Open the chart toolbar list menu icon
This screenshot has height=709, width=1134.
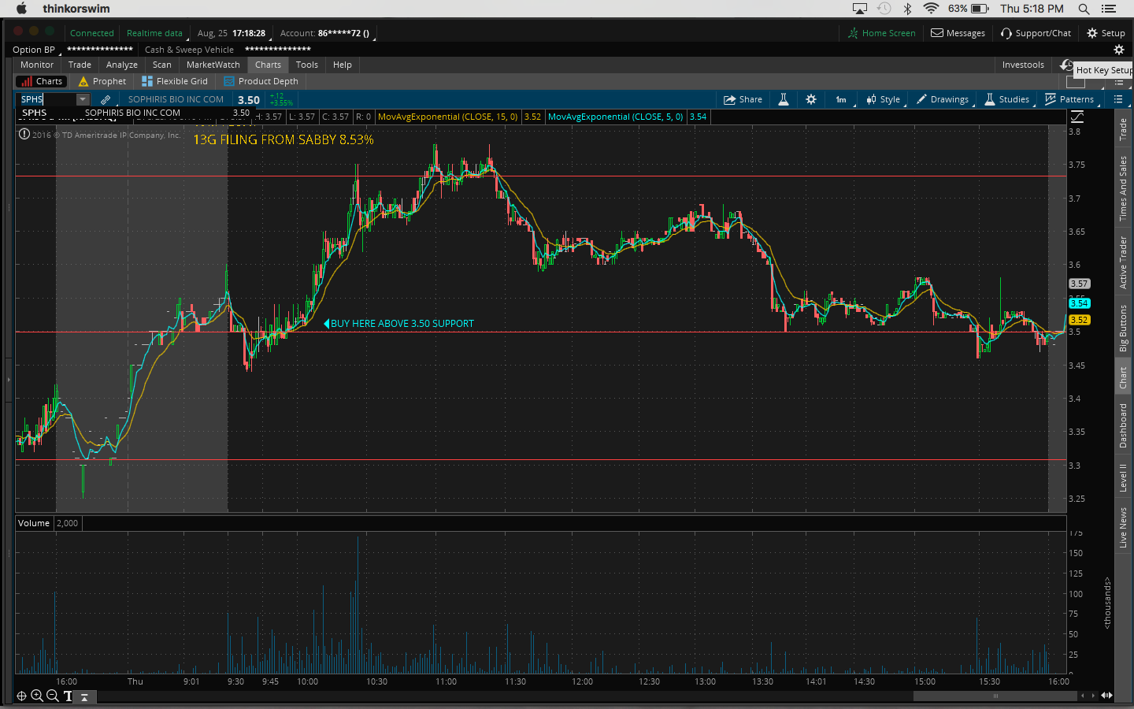pos(1118,99)
